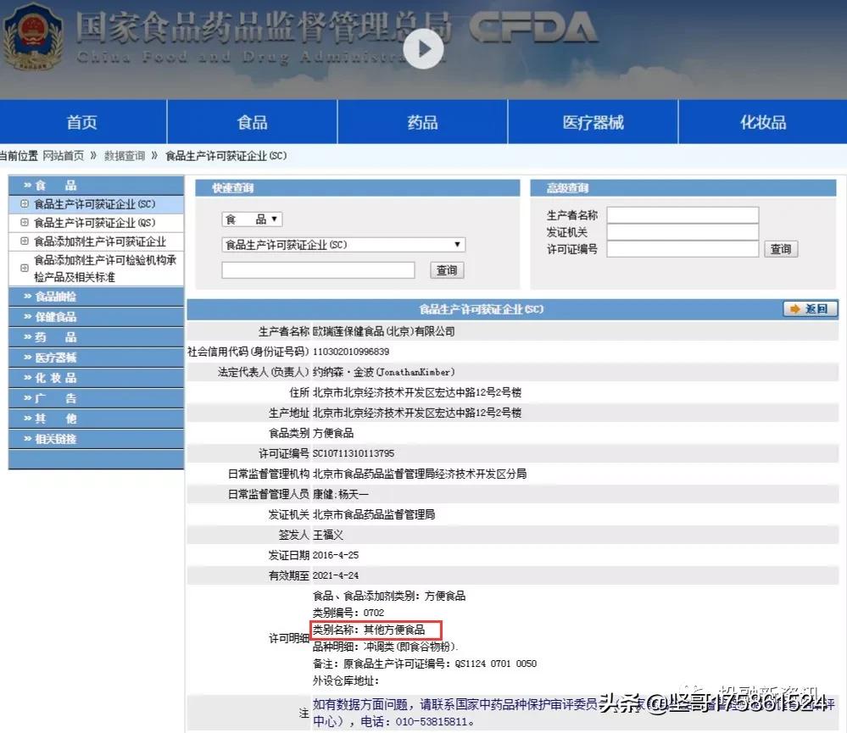Click the 类别名称: 其他方便食品 line
The width and height of the screenshot is (847, 733).
369,630
